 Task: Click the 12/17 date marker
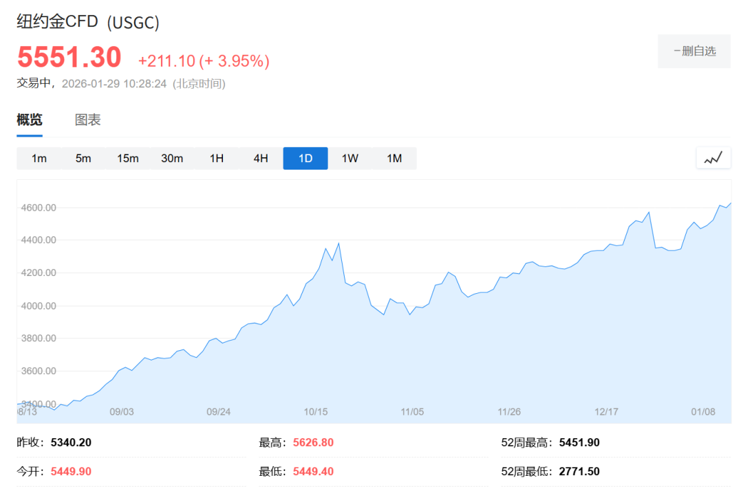point(606,412)
